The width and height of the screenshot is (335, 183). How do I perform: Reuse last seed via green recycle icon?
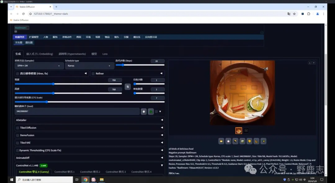tap(151, 111)
